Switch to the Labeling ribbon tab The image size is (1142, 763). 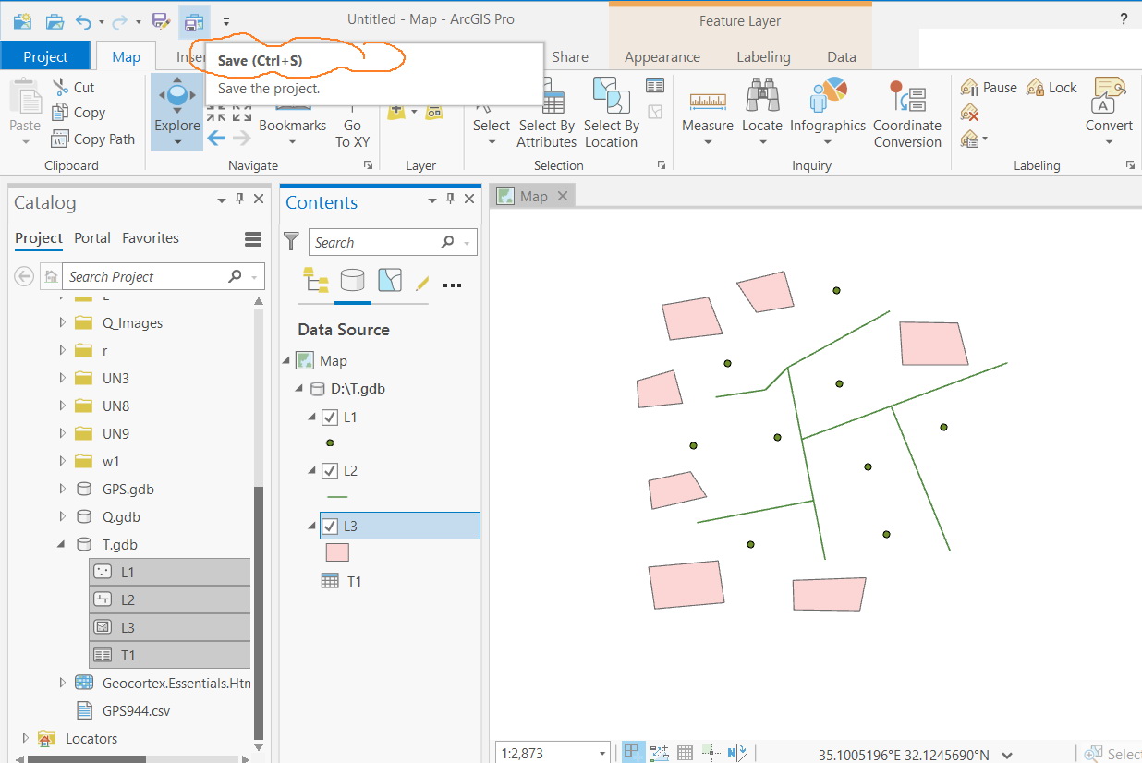tap(763, 56)
